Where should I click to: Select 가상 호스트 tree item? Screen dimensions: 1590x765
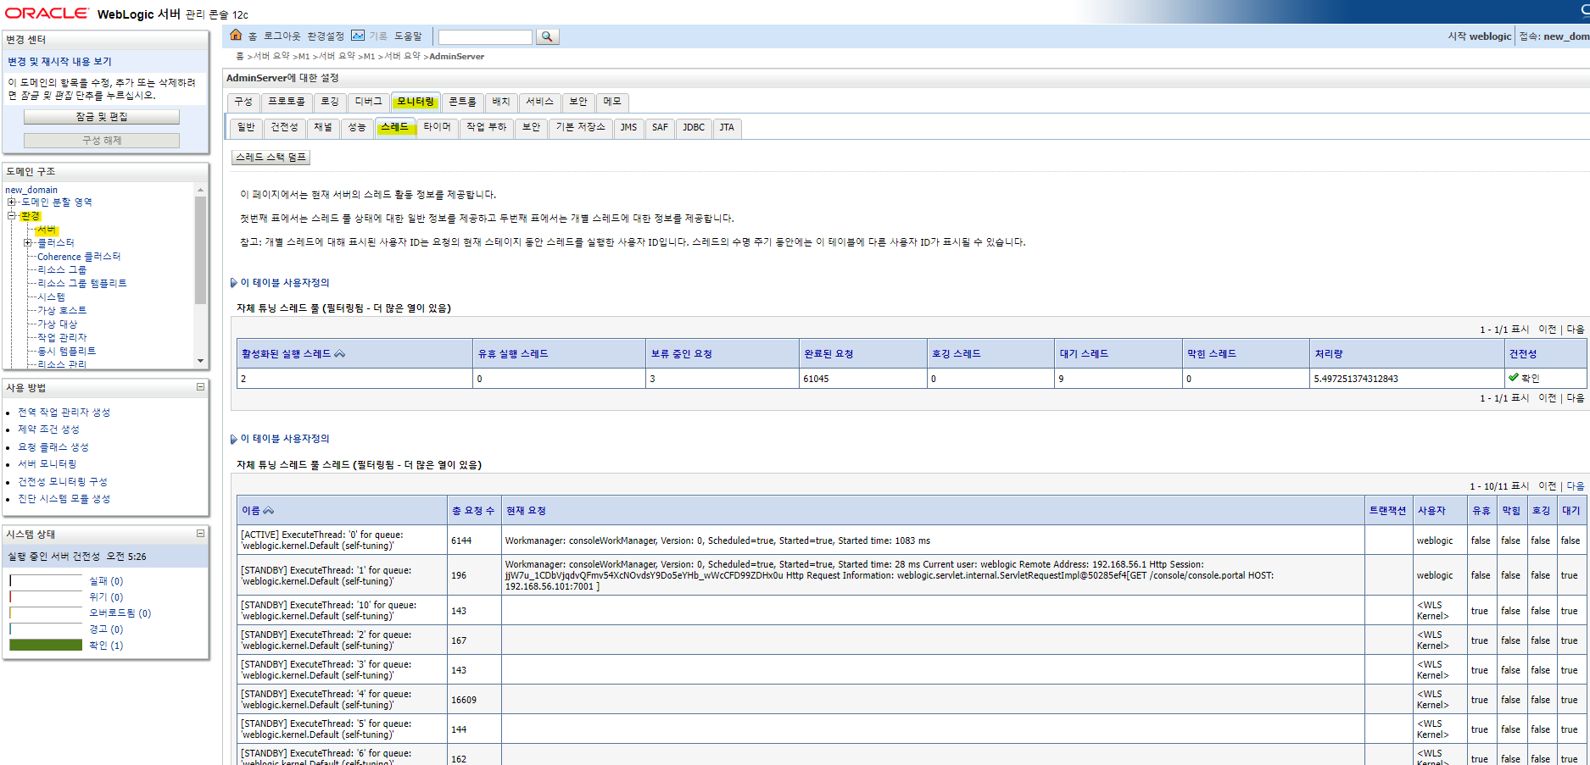point(62,311)
